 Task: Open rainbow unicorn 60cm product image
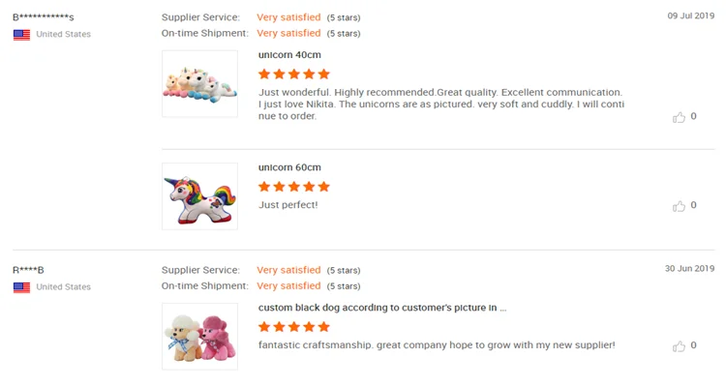(x=199, y=196)
